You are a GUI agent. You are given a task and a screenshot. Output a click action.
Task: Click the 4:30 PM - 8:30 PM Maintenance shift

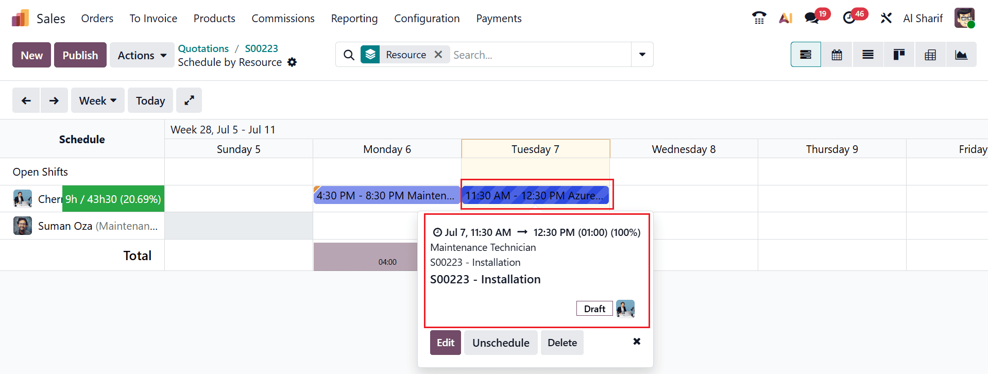click(386, 196)
